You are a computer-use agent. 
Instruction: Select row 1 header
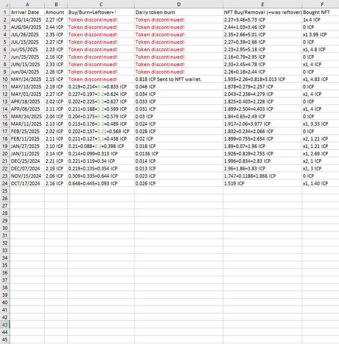[5, 12]
